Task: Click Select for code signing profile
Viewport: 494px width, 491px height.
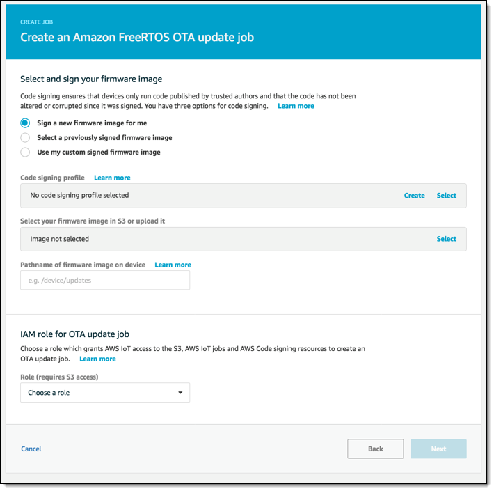Action: (446, 196)
